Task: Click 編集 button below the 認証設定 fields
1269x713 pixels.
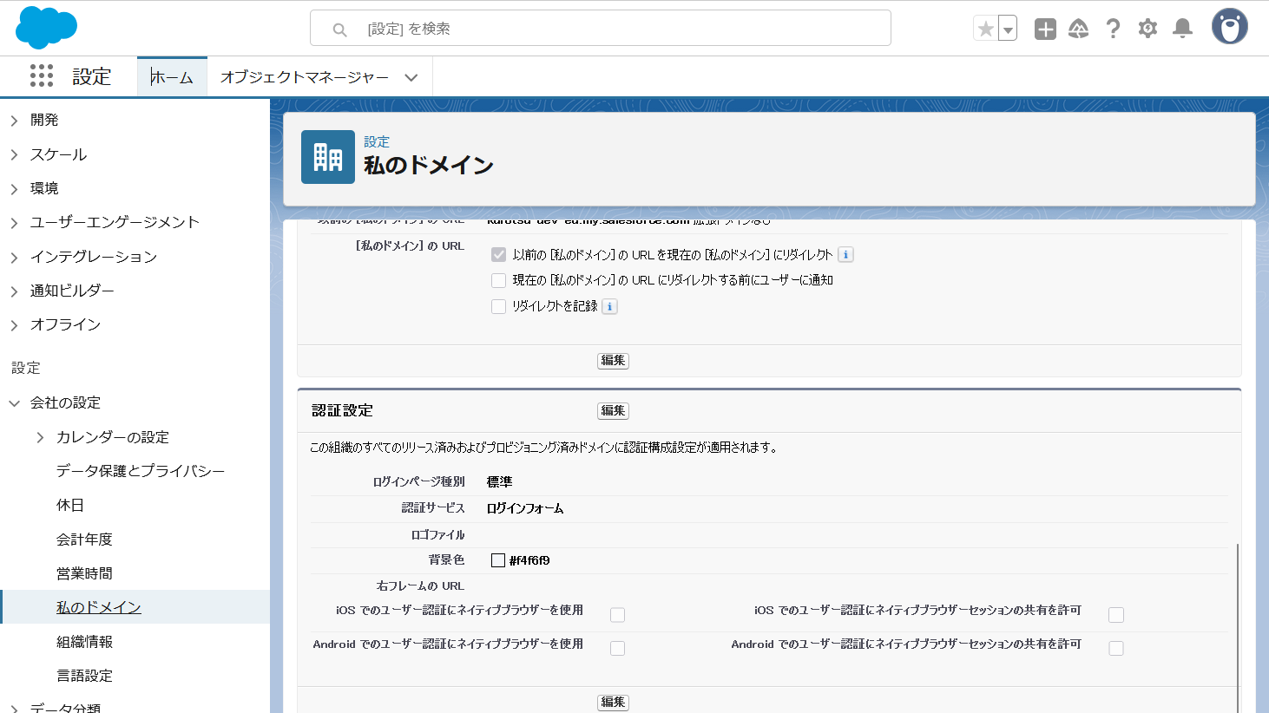Action: [x=613, y=702]
